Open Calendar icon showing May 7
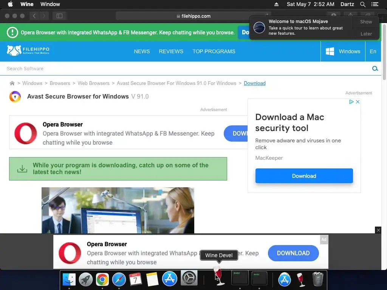The height and width of the screenshot is (290, 387). point(135,279)
